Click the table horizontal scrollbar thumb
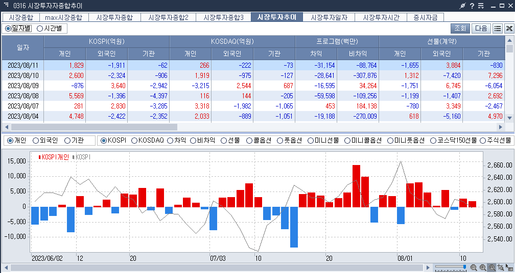 pyautogui.click(x=94, y=127)
